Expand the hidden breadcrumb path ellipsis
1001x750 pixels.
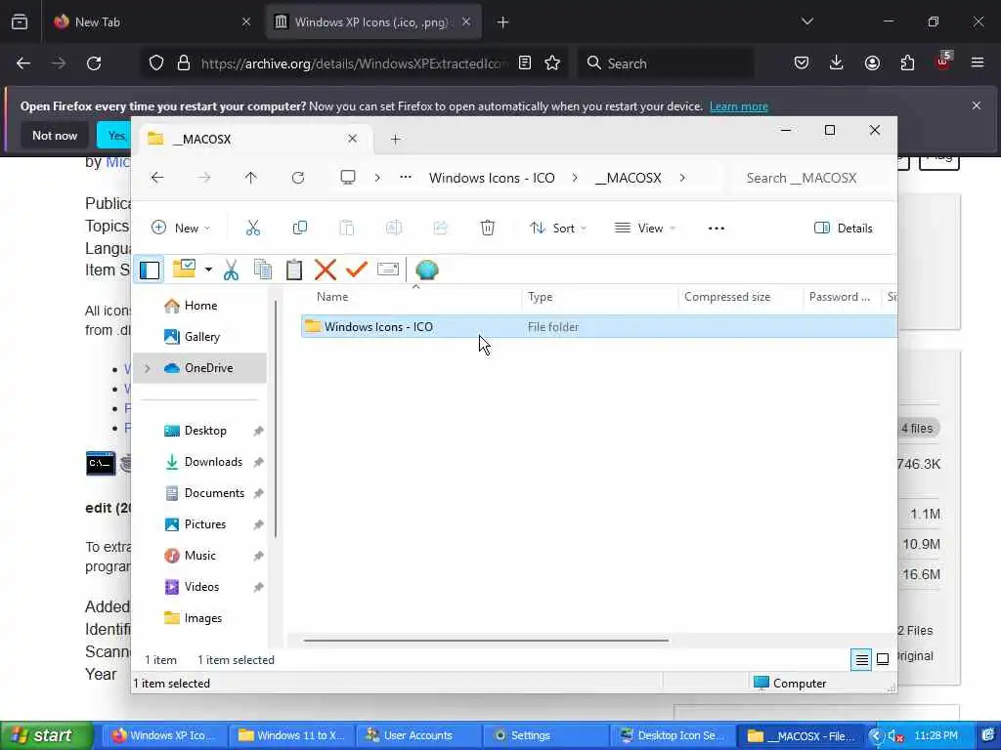[x=406, y=178]
